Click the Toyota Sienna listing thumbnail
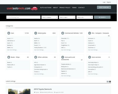 coord(19,91)
